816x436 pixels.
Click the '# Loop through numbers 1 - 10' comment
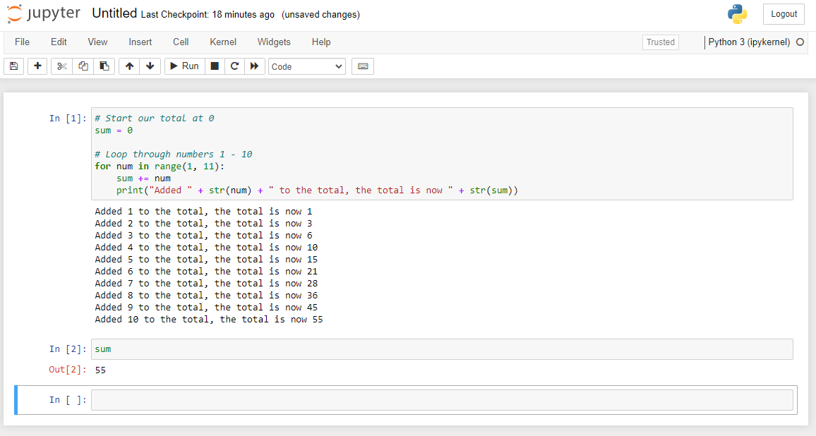[x=174, y=155]
